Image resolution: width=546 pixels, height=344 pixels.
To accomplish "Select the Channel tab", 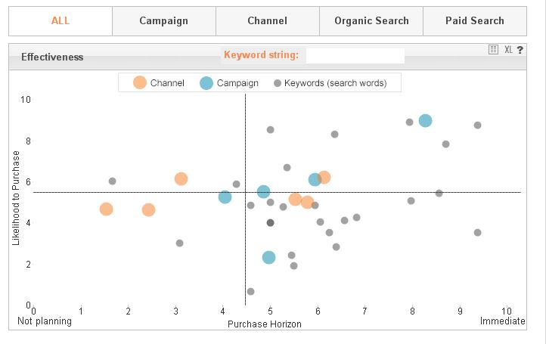I will (267, 21).
